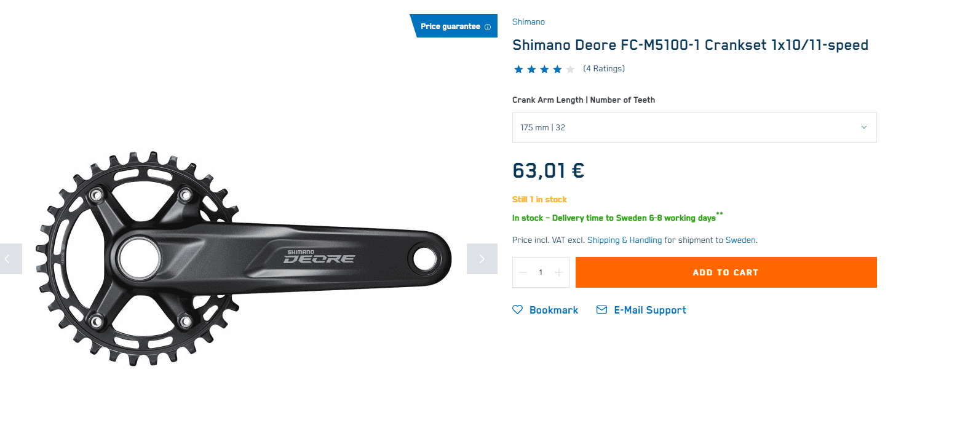Screen dimensions: 968x423
Task: Click the chevron arrow in the 175 mm selector
Action: 863,127
